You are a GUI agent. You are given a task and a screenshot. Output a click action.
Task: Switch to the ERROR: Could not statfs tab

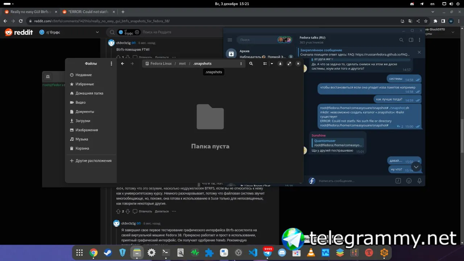tap(88, 12)
